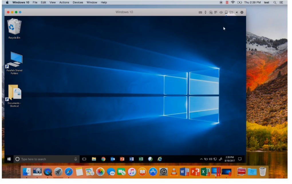Open Notes from the Dock
The image size is (292, 184).
[79, 171]
